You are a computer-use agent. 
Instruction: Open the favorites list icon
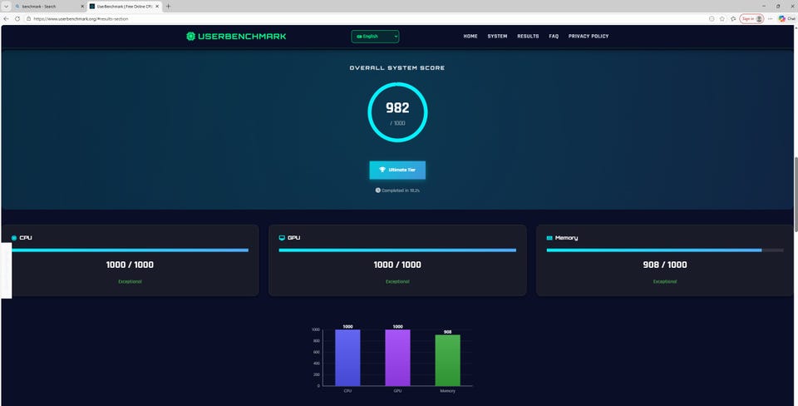pos(733,18)
